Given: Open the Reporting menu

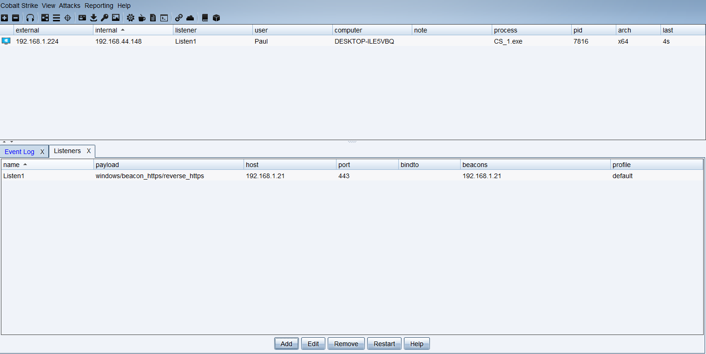Looking at the screenshot, I should click(x=99, y=6).
